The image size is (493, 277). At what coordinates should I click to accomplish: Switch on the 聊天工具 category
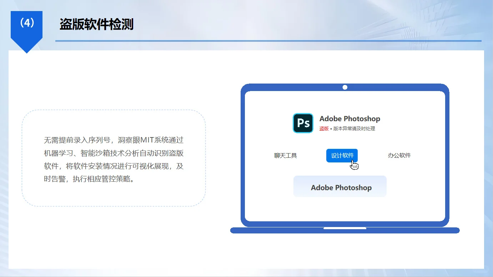[x=285, y=155]
